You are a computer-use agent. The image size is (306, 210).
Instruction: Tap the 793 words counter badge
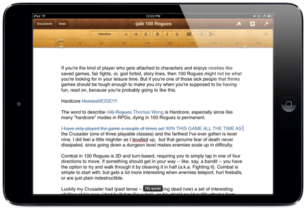tap(153, 189)
